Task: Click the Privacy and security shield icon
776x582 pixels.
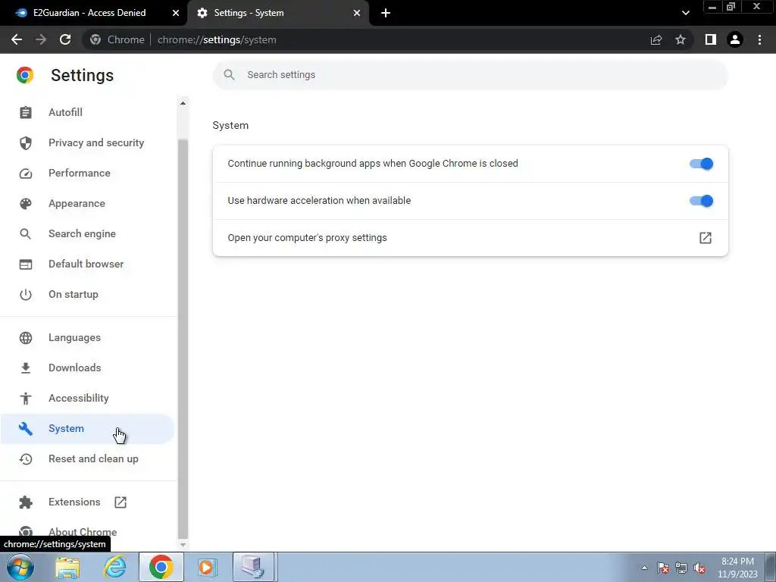Action: click(25, 143)
